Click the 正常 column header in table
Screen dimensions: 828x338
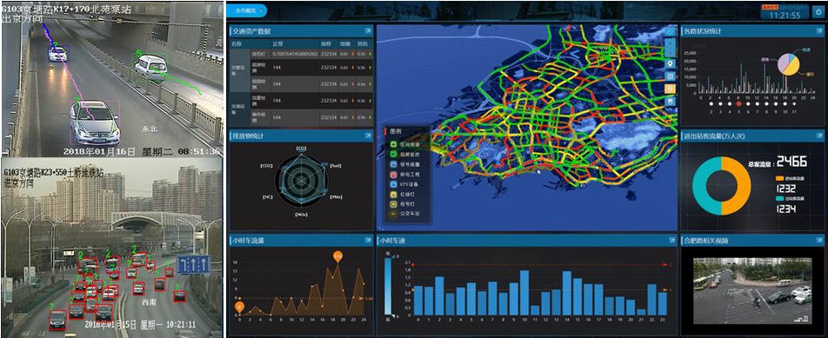tap(277, 43)
